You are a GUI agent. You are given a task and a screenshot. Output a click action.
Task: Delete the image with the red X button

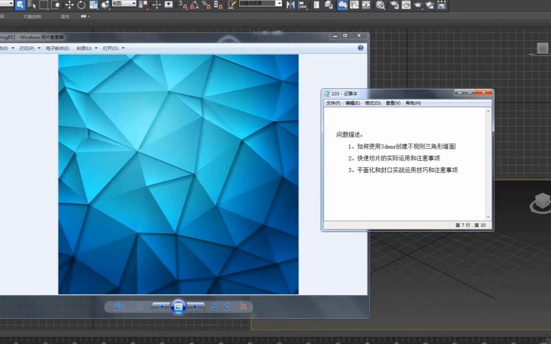tap(243, 307)
